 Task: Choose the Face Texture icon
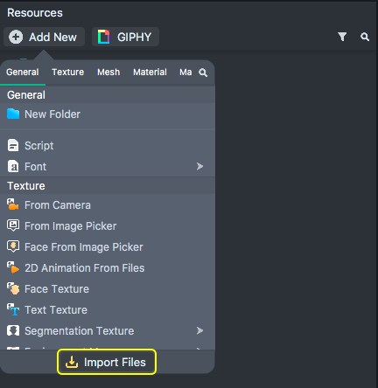coord(13,288)
